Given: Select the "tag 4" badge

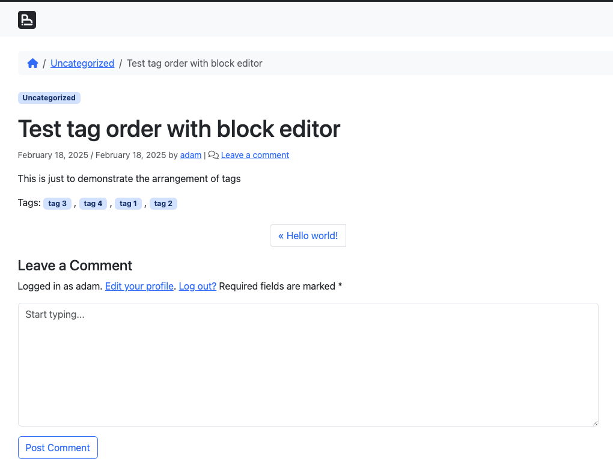Looking at the screenshot, I should 93,204.
